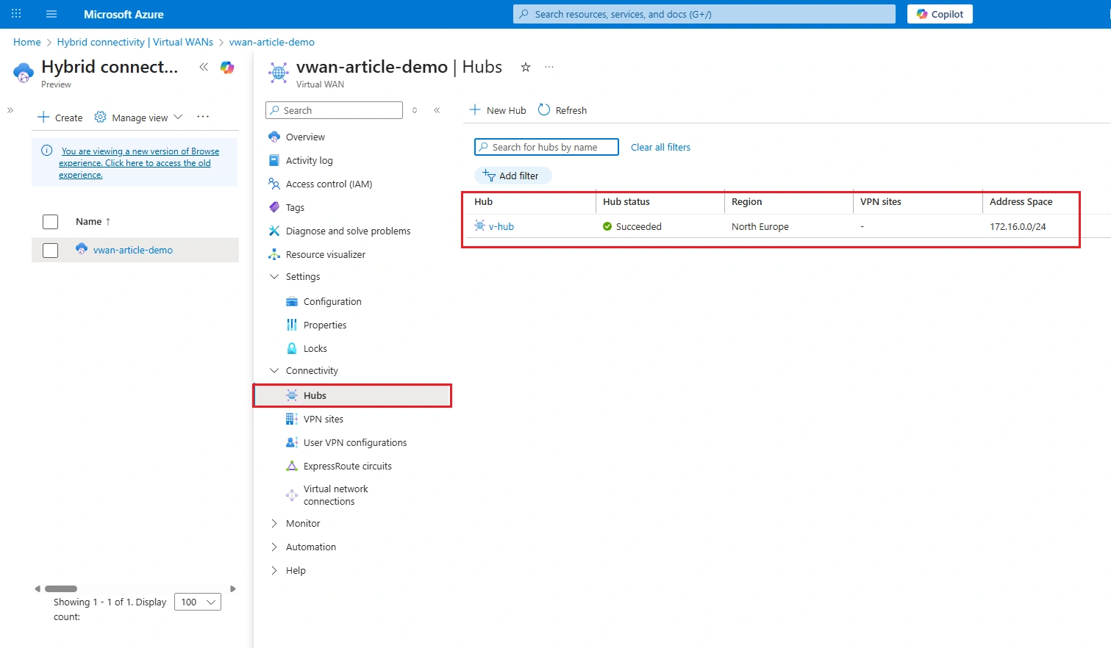
Task: Click the Search for hubs by name field
Action: (x=546, y=147)
